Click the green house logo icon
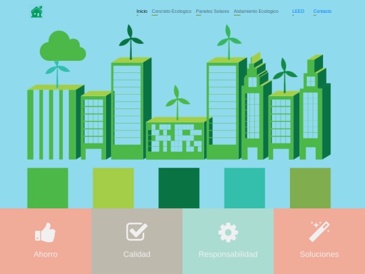365x274 pixels. coord(36,12)
